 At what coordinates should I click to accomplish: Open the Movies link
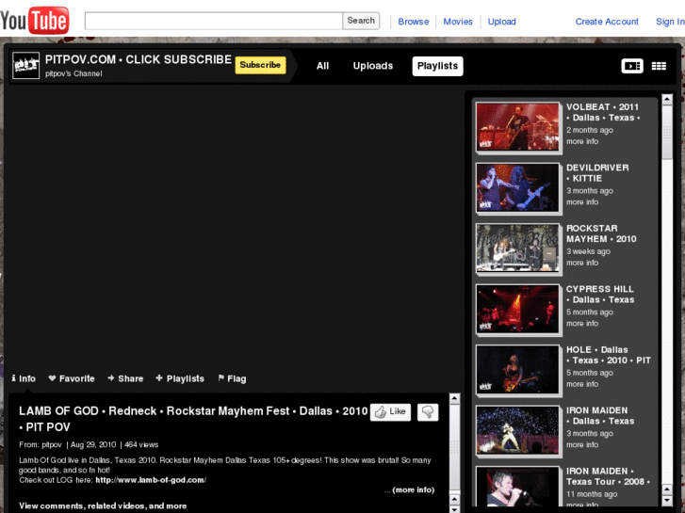458,22
